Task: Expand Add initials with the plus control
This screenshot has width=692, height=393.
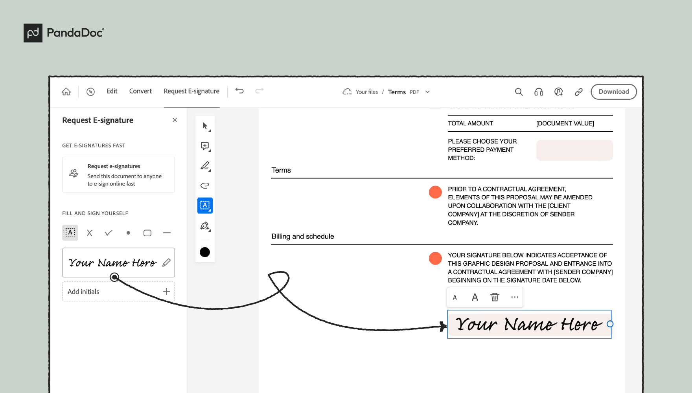Action: (x=166, y=291)
